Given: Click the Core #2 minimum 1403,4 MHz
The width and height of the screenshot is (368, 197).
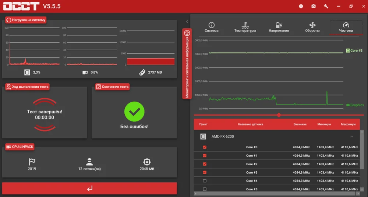Looking at the screenshot, I should [x=325, y=164].
